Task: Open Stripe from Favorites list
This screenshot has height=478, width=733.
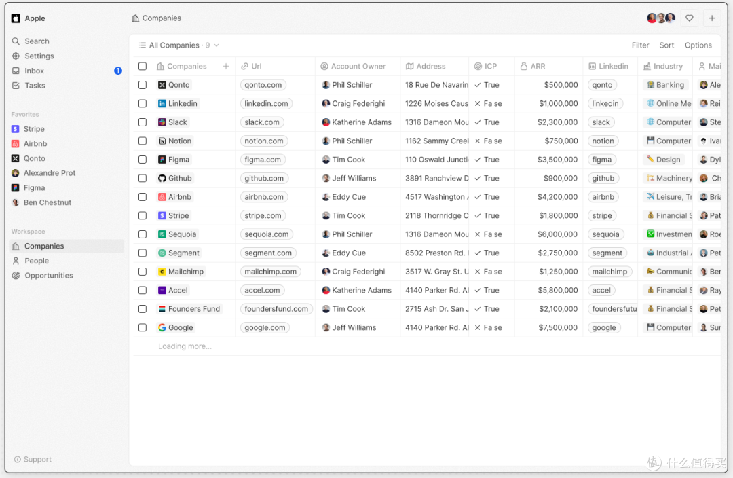Action: 34,129
